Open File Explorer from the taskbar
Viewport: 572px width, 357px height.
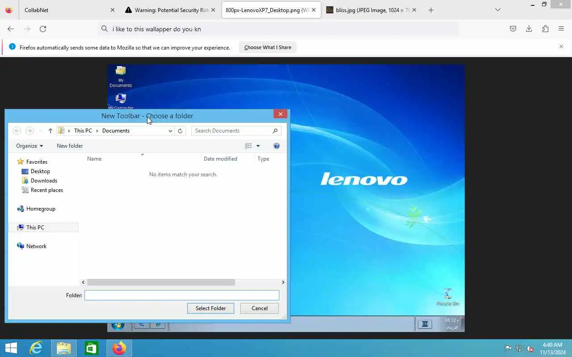[64, 348]
